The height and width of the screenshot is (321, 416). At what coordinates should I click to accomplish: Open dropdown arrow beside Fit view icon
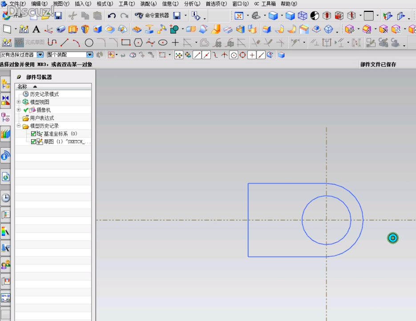tap(248, 16)
